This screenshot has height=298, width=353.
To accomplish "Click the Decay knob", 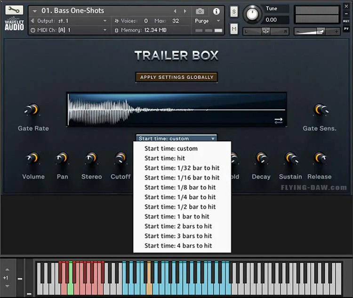I will tap(261, 158).
